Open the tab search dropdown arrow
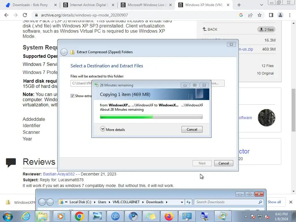The image size is (296, 222). pos(261,5)
